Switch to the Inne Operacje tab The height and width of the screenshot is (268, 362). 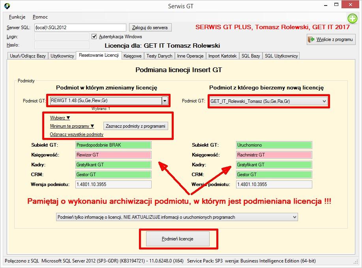pos(190,56)
